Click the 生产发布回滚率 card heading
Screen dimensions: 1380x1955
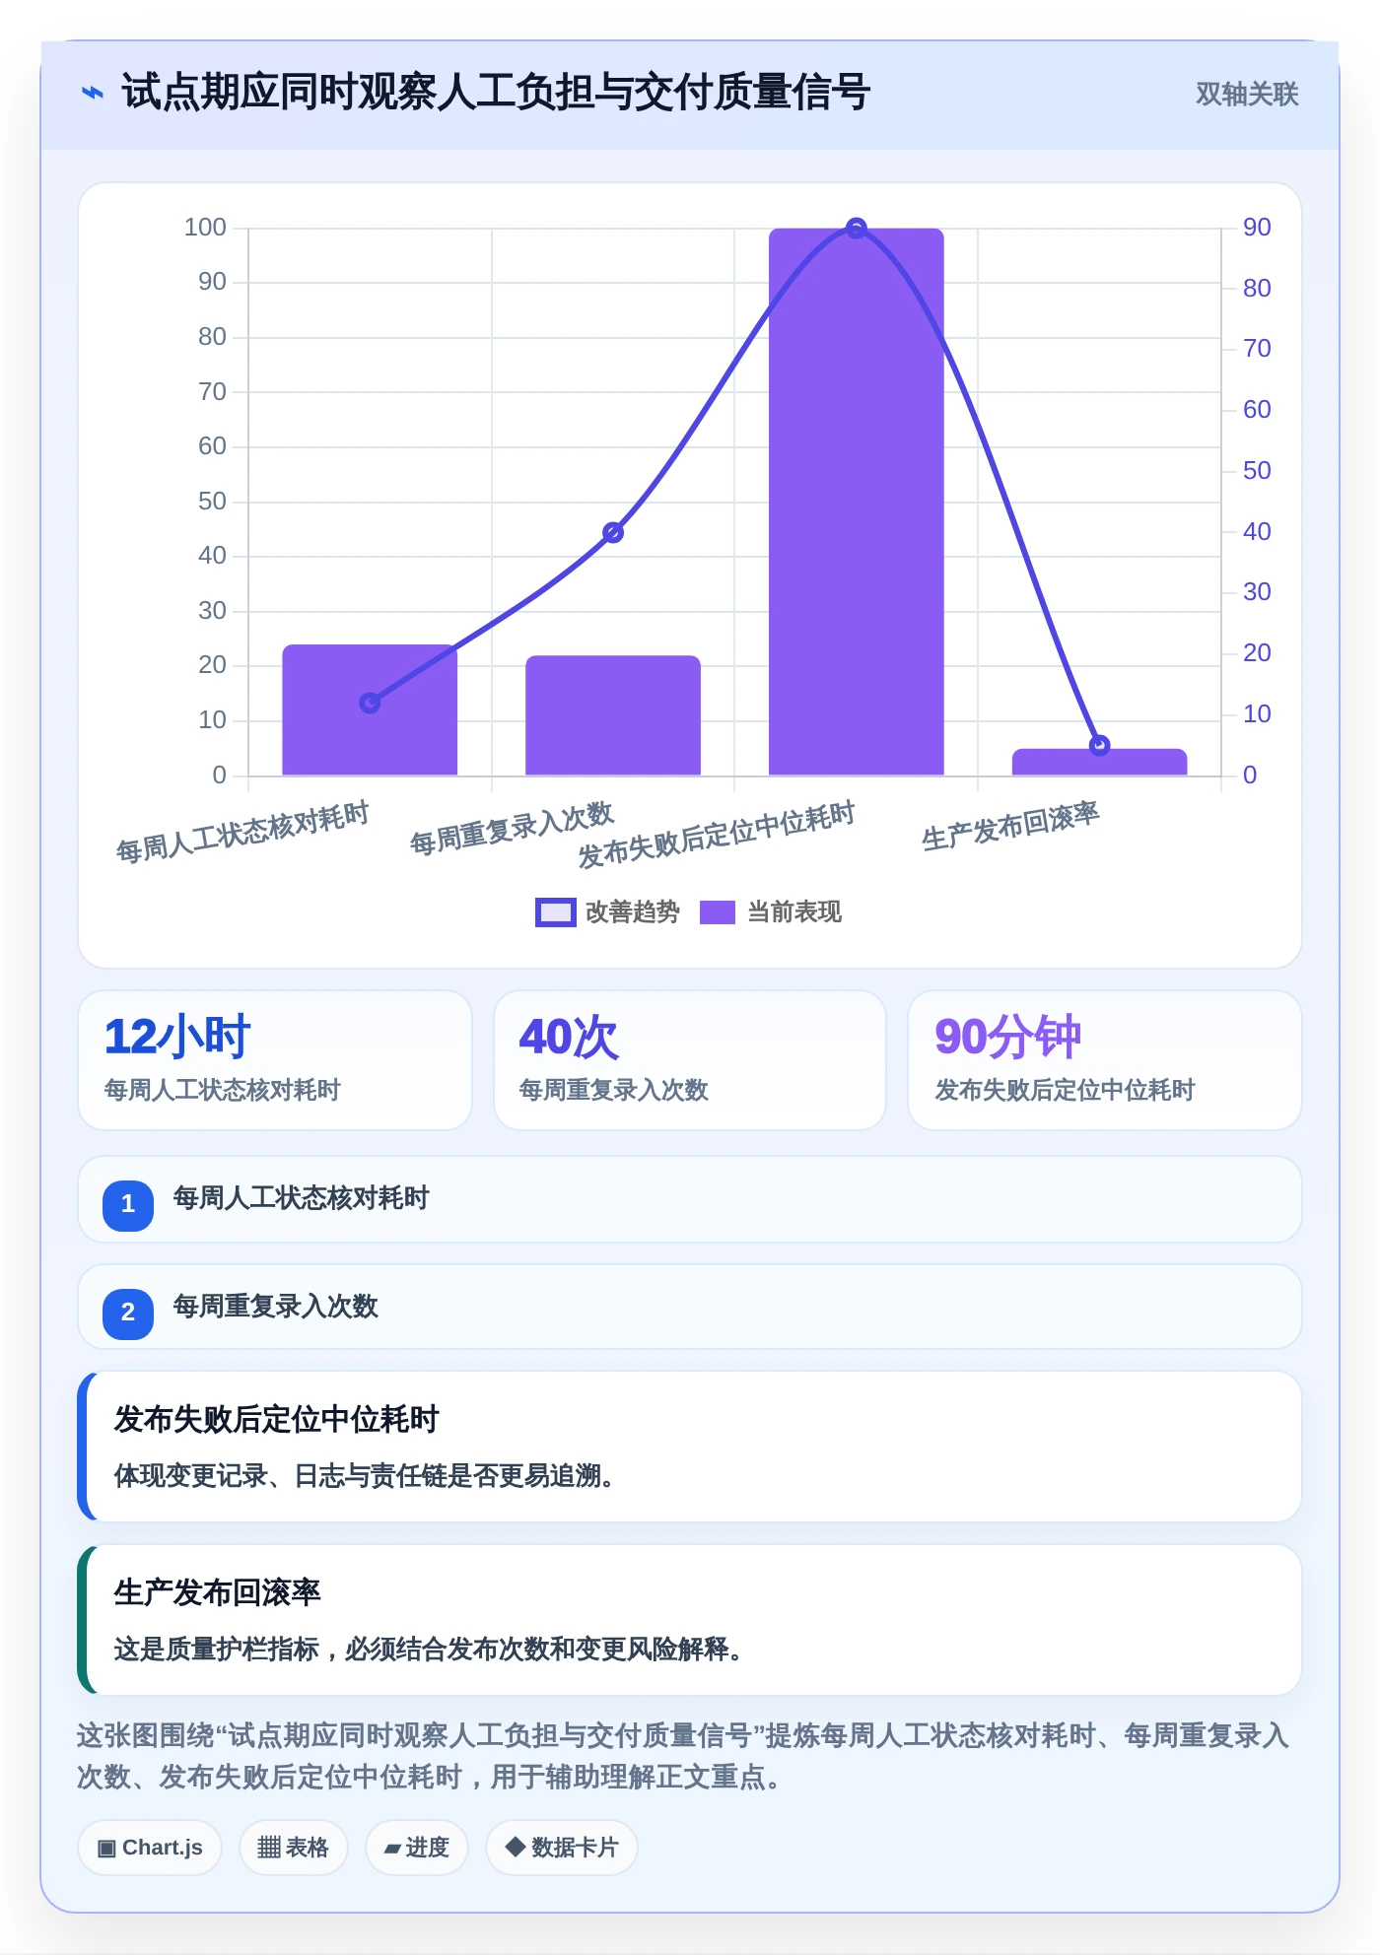point(217,1592)
